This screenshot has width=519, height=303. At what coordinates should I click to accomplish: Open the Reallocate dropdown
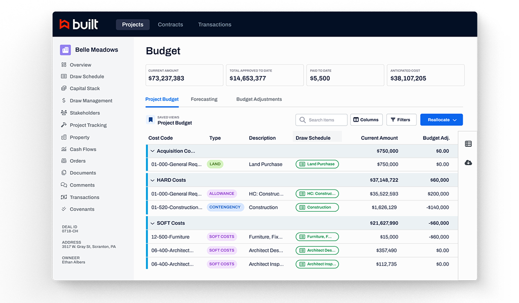click(441, 120)
